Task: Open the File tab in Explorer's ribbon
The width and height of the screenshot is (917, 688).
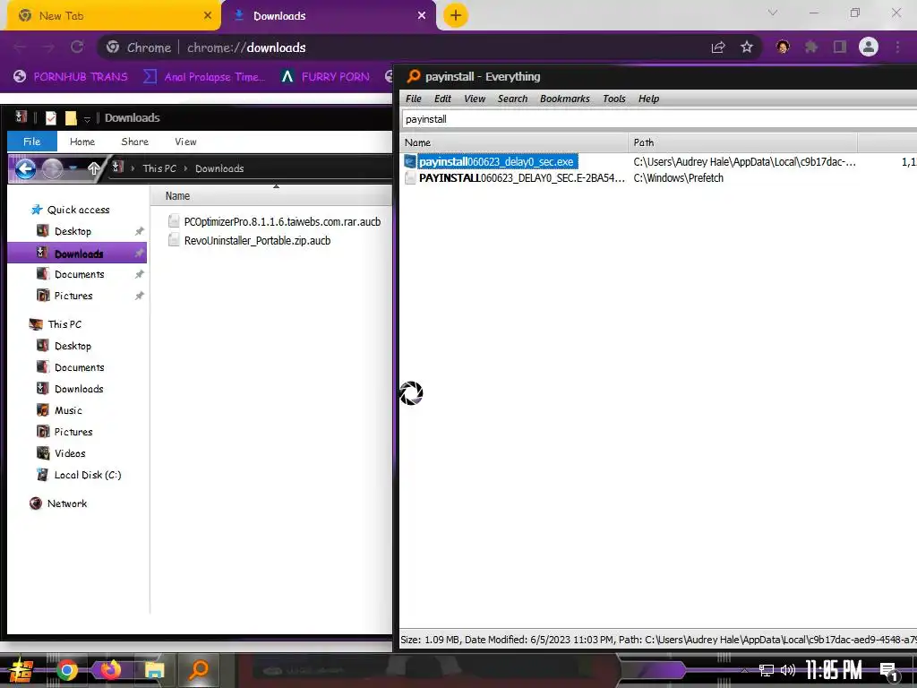Action: click(x=32, y=142)
